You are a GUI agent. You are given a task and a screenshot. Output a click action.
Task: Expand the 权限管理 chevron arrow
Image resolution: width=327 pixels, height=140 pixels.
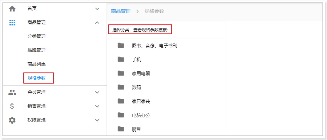click(97, 120)
